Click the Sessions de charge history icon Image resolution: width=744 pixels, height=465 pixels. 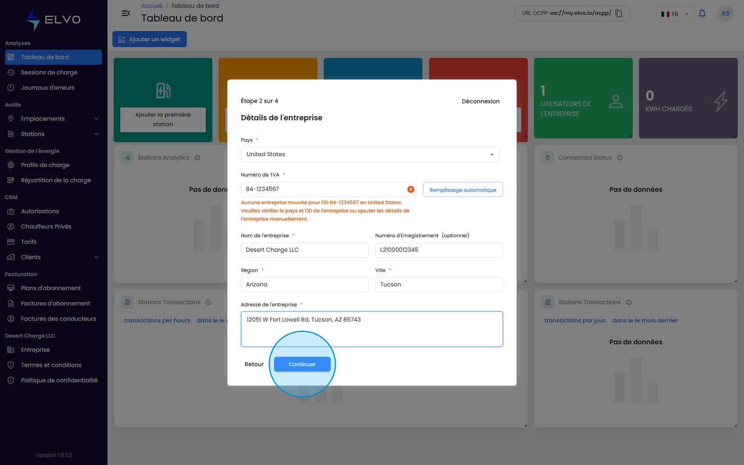tap(11, 73)
